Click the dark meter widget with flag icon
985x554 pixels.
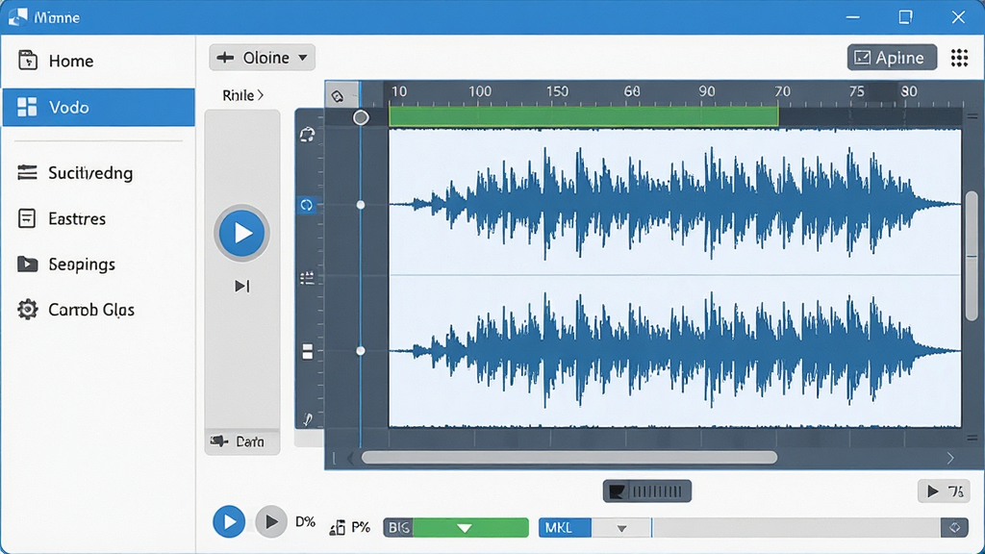pos(647,491)
